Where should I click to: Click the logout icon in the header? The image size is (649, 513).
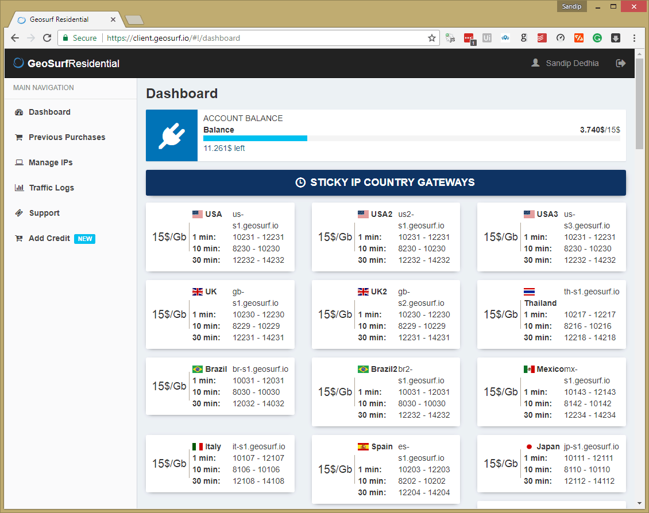click(x=620, y=63)
